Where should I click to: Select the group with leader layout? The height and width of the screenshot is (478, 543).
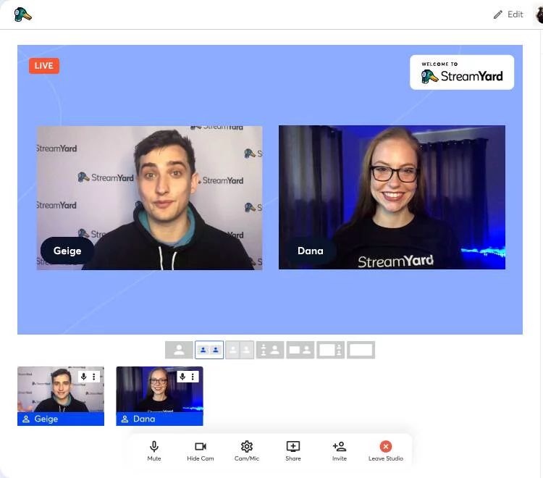pyautogui.click(x=270, y=350)
